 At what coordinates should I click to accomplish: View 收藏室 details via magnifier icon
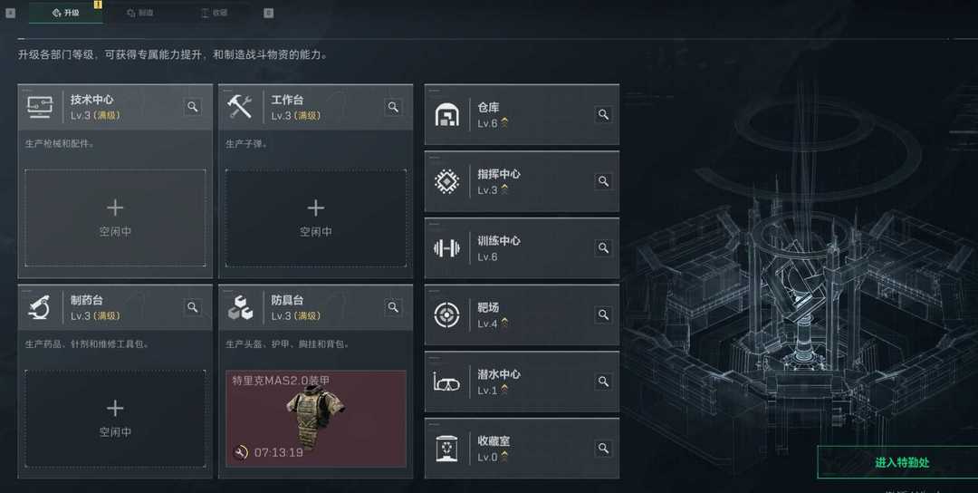(x=603, y=448)
